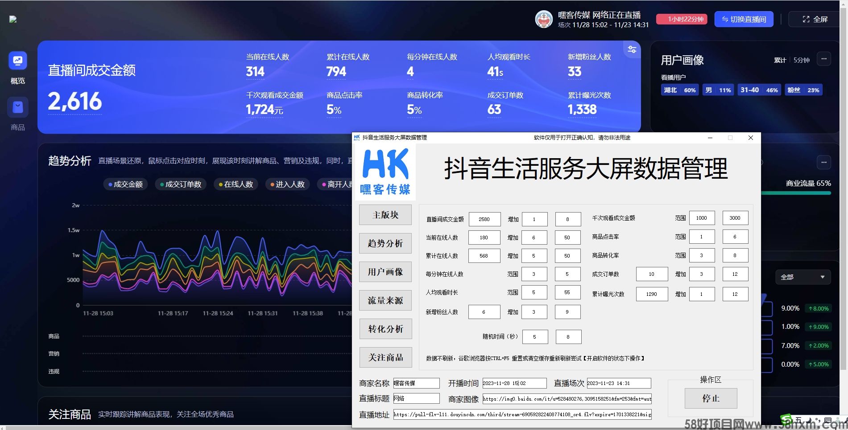
Task: Click the Sogou input method icon in tray
Action: coord(786,420)
